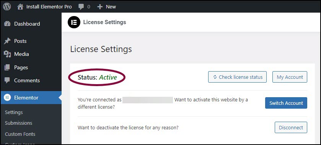
Task: Click the Pages sidebar icon
Action: [7, 67]
